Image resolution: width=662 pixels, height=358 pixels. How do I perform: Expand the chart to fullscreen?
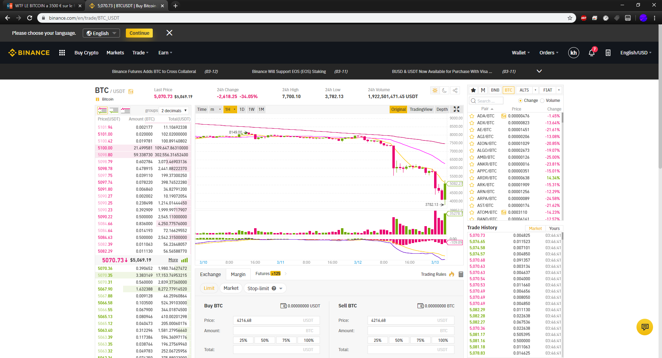457,109
